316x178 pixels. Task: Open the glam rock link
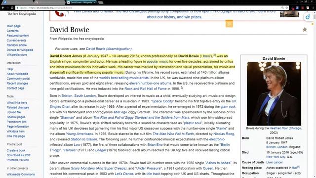(228, 107)
